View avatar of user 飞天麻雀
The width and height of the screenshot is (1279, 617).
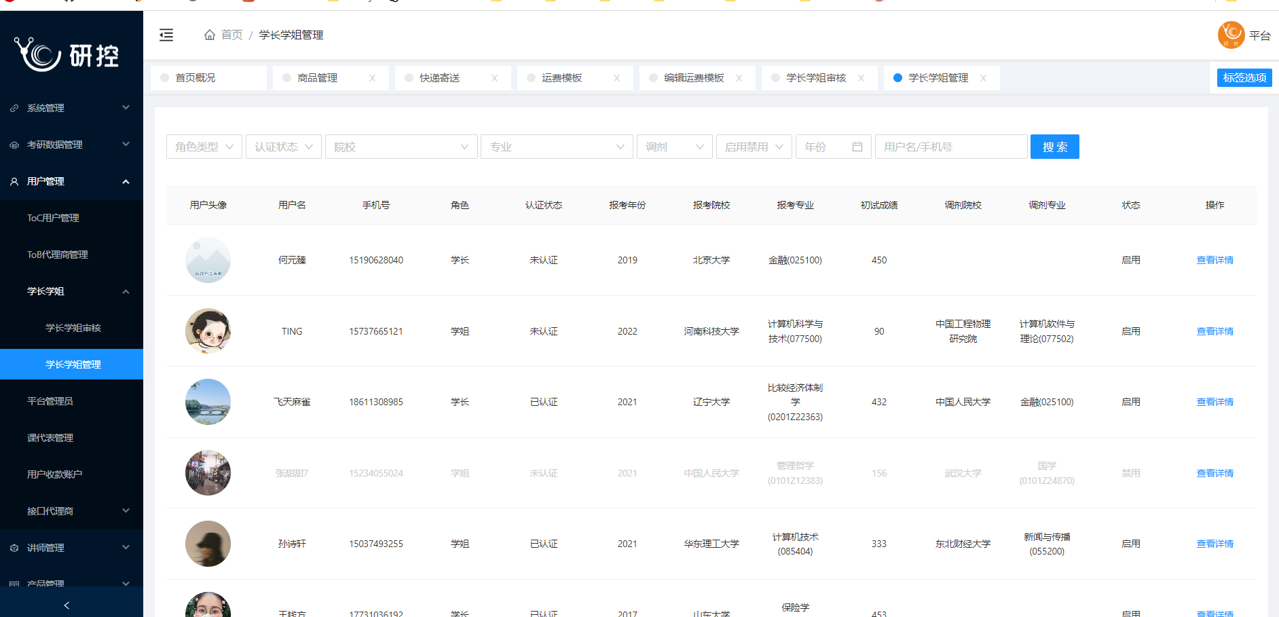coord(208,402)
